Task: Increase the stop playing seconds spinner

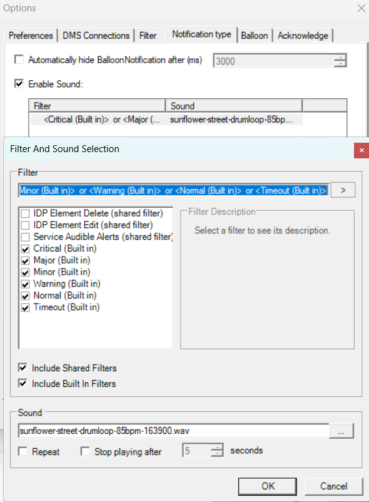Action: click(217, 448)
